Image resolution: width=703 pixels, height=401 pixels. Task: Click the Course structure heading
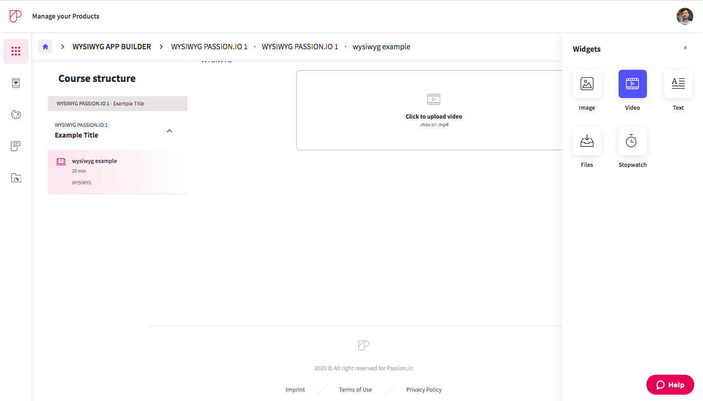[97, 79]
